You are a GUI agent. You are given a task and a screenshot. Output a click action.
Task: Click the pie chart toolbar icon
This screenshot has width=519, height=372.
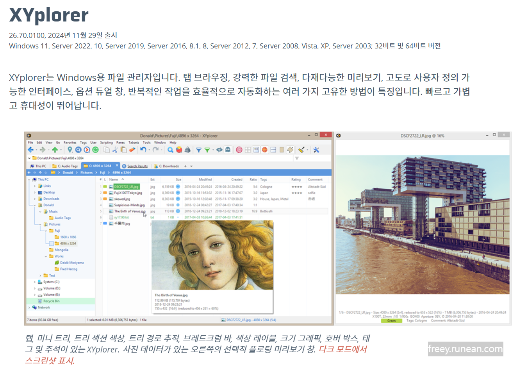179,150
